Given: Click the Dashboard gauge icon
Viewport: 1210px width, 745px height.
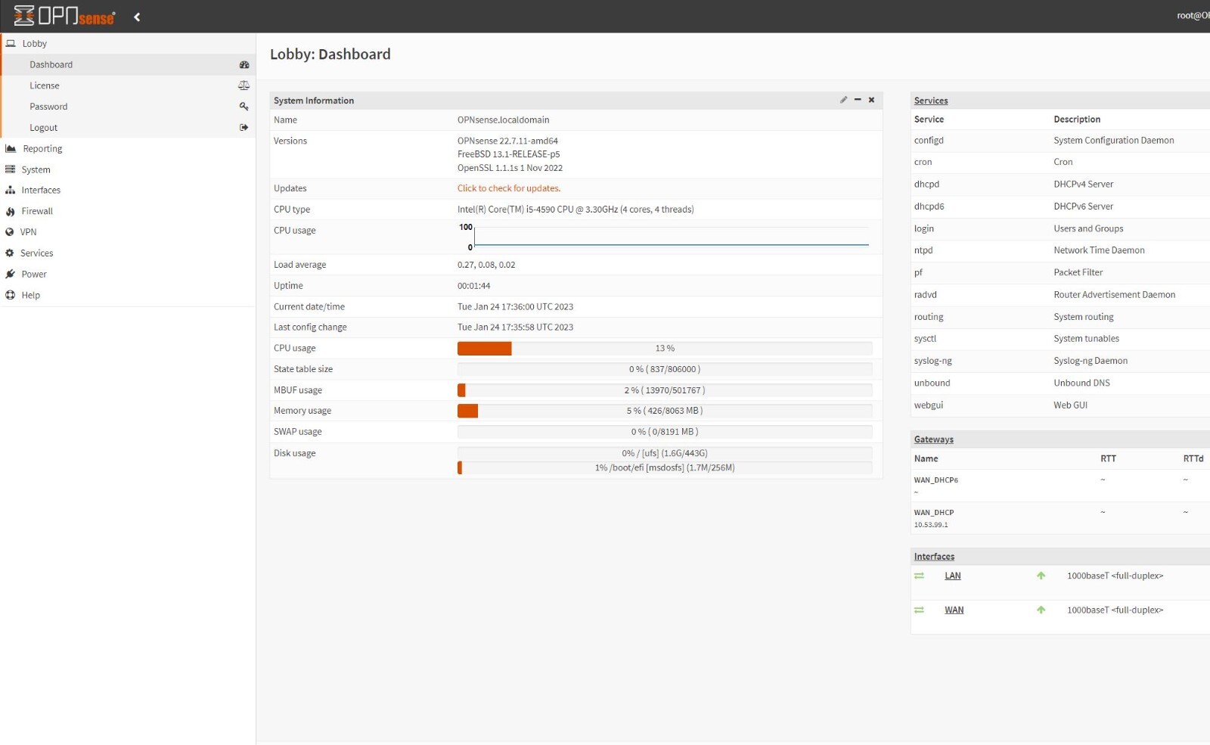Looking at the screenshot, I should pyautogui.click(x=244, y=65).
